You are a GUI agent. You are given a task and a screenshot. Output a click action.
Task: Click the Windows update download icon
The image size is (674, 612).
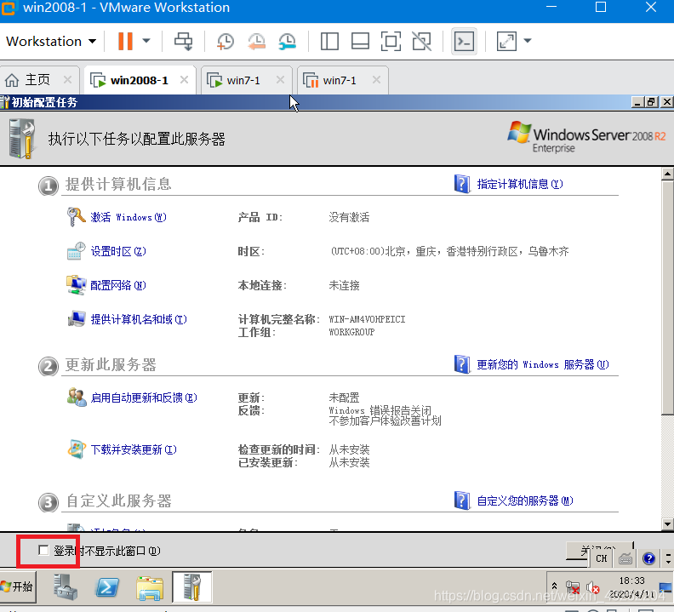click(x=77, y=449)
